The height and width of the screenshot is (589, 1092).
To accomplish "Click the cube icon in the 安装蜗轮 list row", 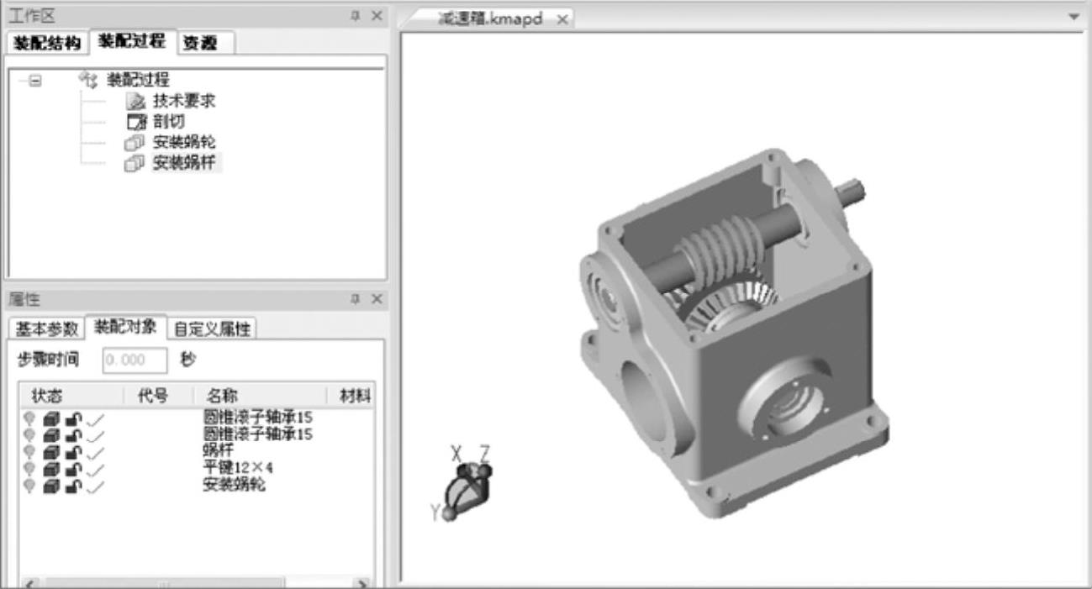I will [x=50, y=485].
